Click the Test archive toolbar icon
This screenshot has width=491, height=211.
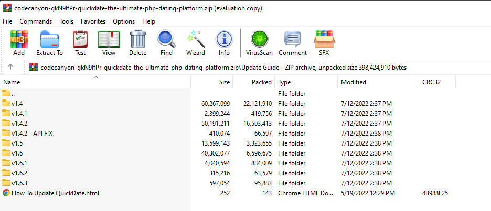pos(80,39)
